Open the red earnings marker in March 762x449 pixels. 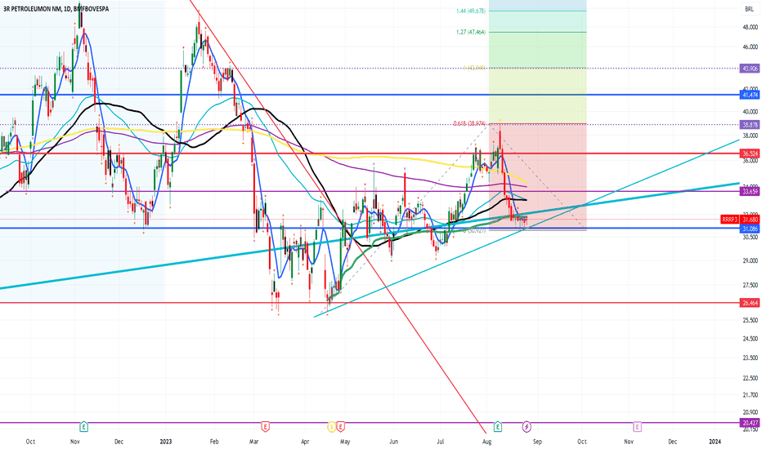coord(265,427)
